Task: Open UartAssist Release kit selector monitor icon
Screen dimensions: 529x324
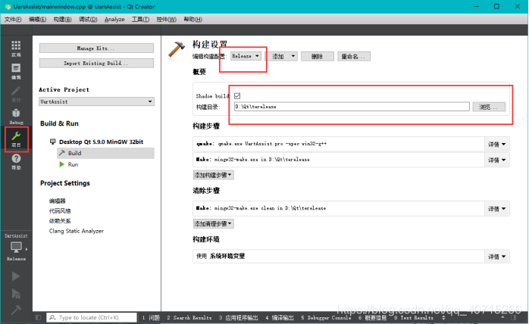Action: (16, 248)
